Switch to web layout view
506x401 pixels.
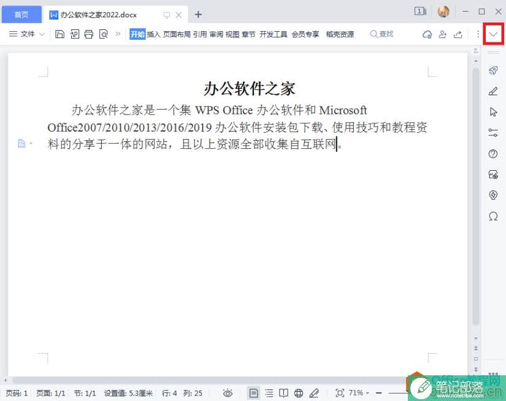tap(299, 393)
